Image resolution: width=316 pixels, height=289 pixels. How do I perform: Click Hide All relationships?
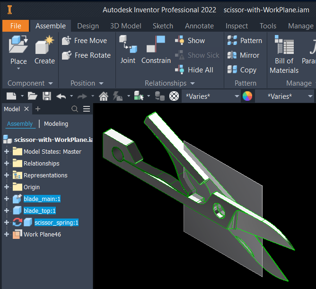point(194,70)
